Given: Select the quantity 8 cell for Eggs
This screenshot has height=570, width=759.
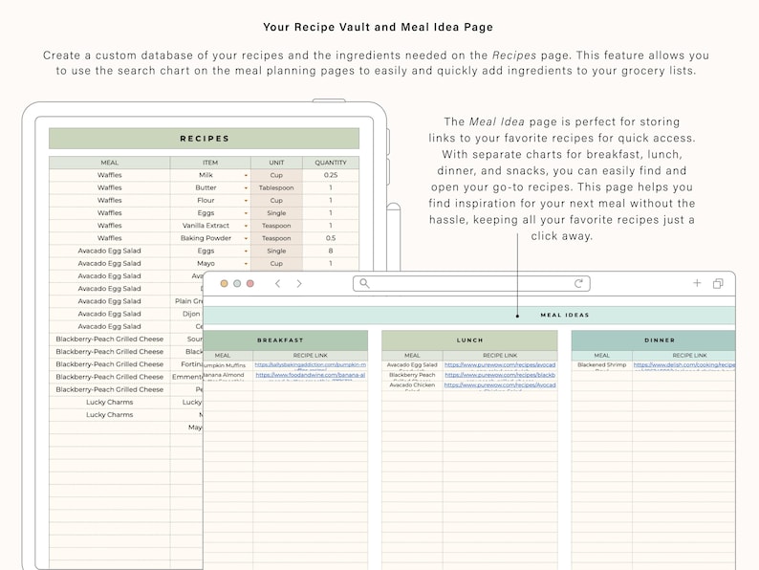Looking at the screenshot, I should [x=331, y=251].
